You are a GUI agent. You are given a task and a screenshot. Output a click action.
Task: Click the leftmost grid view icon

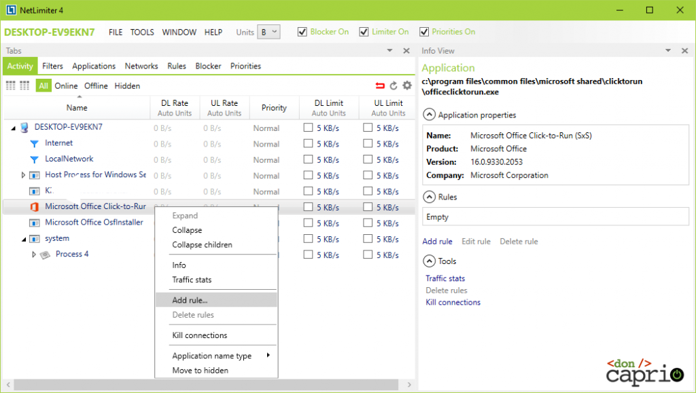tap(10, 86)
